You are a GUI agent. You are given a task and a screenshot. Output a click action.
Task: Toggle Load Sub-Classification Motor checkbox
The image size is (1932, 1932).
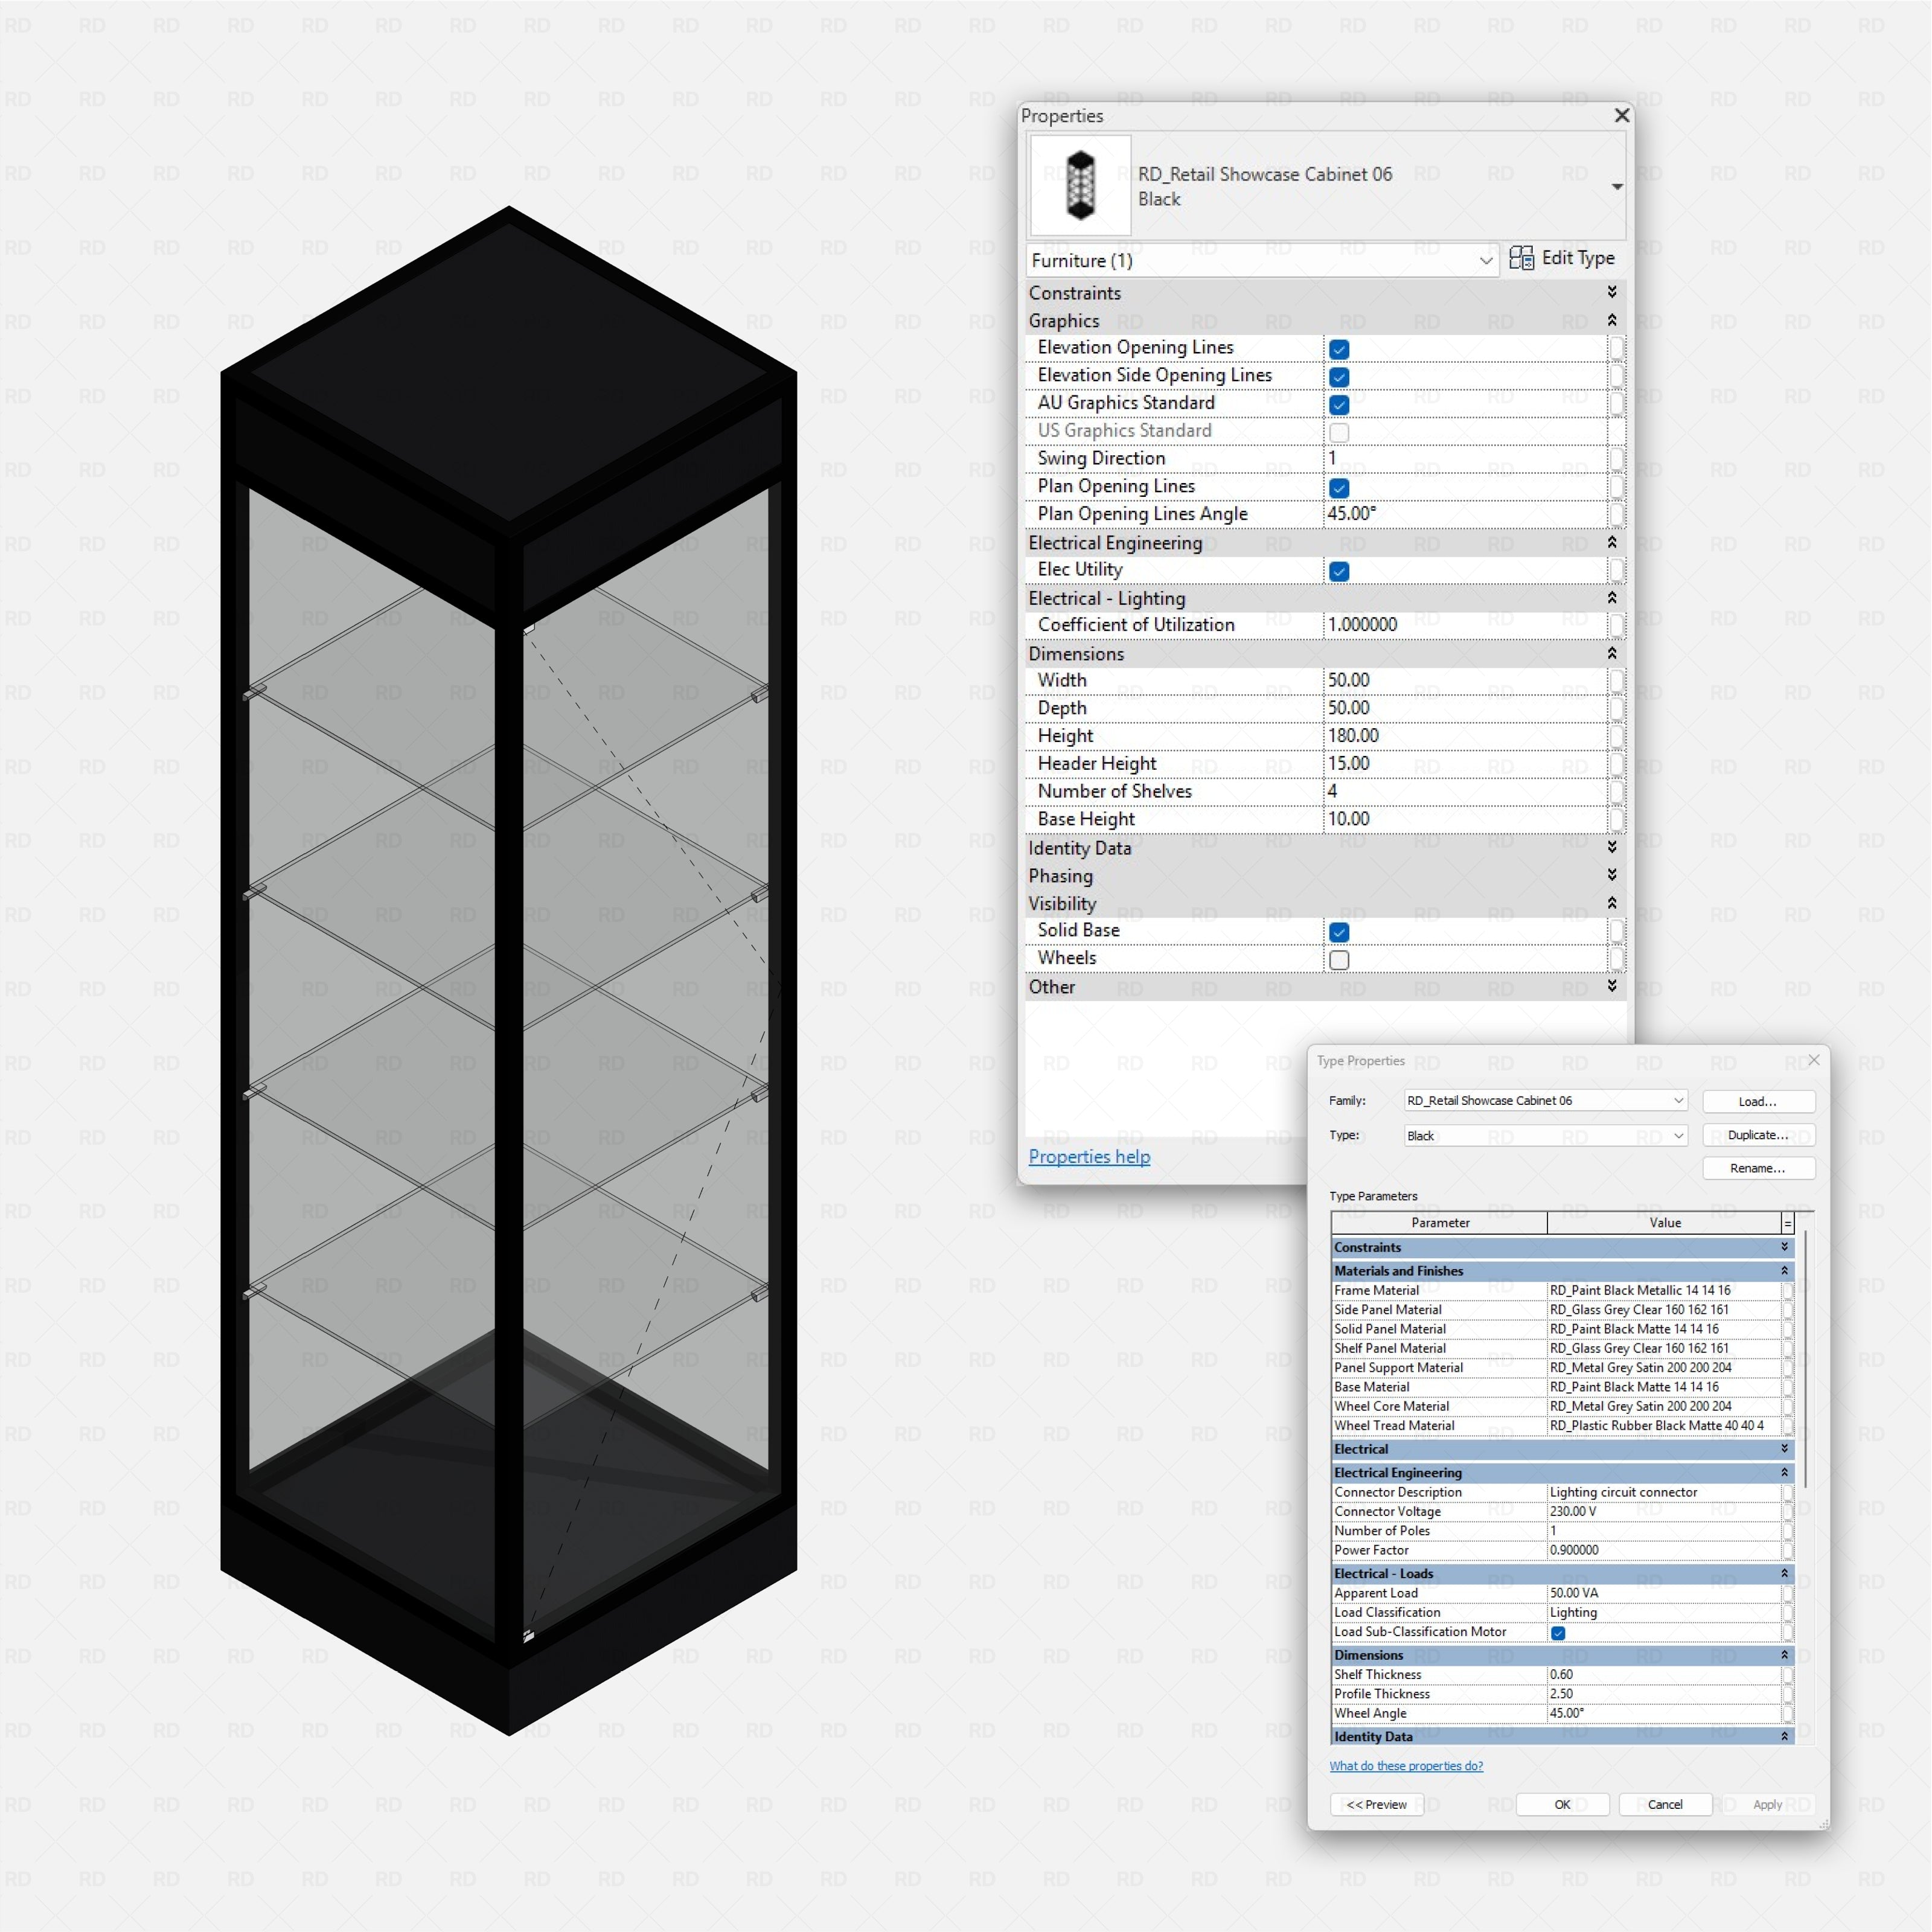(x=1557, y=1633)
